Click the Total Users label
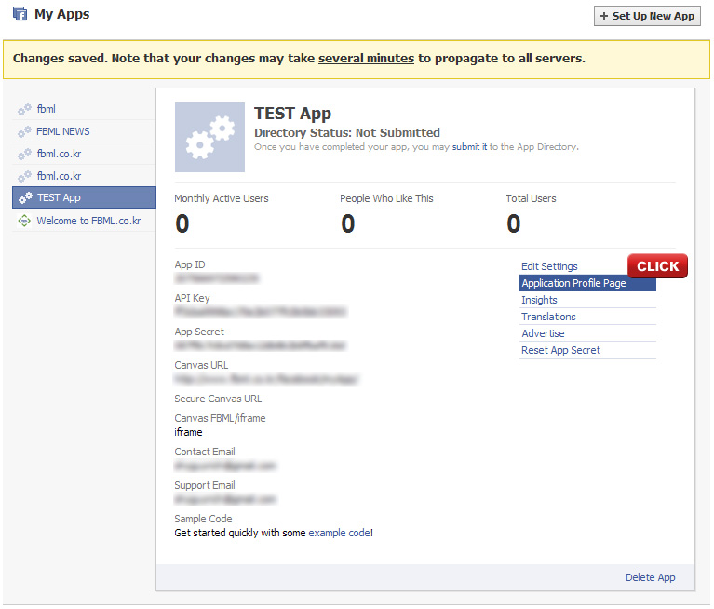Viewport: 714px width, 609px height. point(531,198)
